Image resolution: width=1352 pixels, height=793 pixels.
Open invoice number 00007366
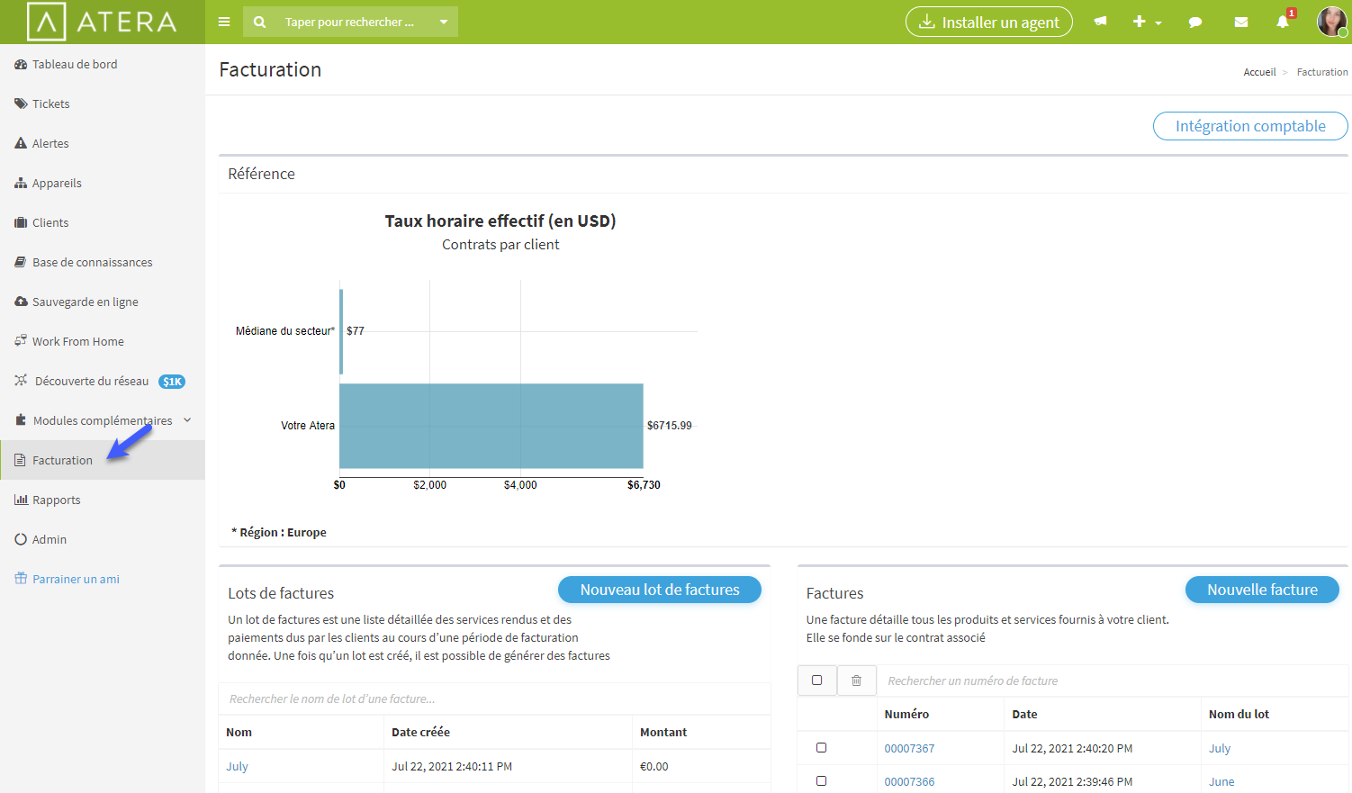(x=909, y=781)
